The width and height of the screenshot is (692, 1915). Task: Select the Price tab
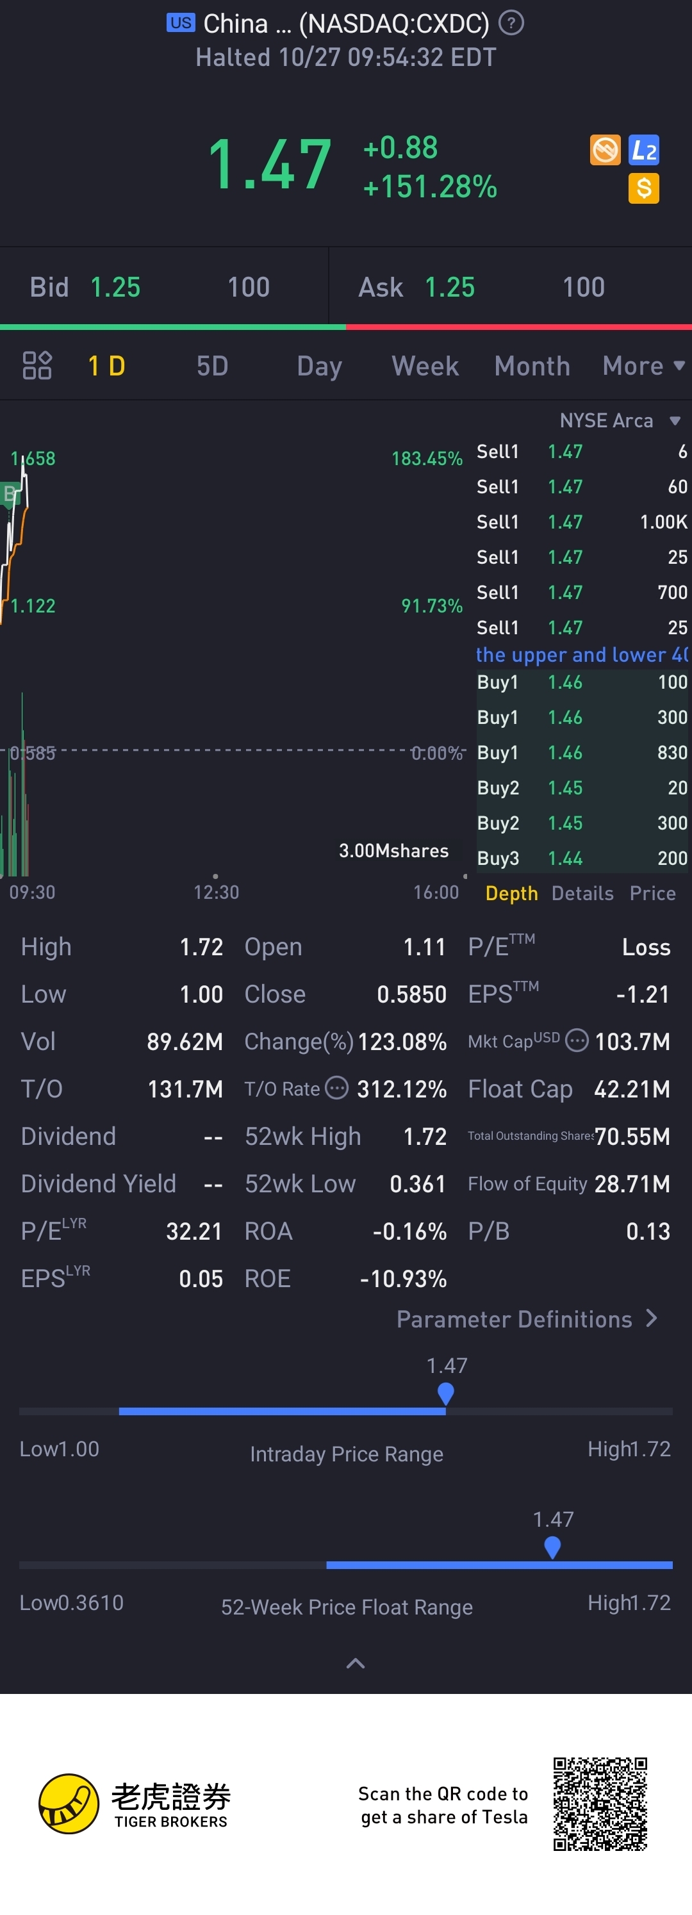[x=652, y=893]
